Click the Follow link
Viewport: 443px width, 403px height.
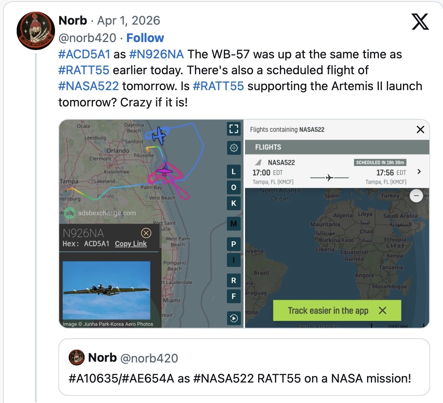(x=145, y=38)
